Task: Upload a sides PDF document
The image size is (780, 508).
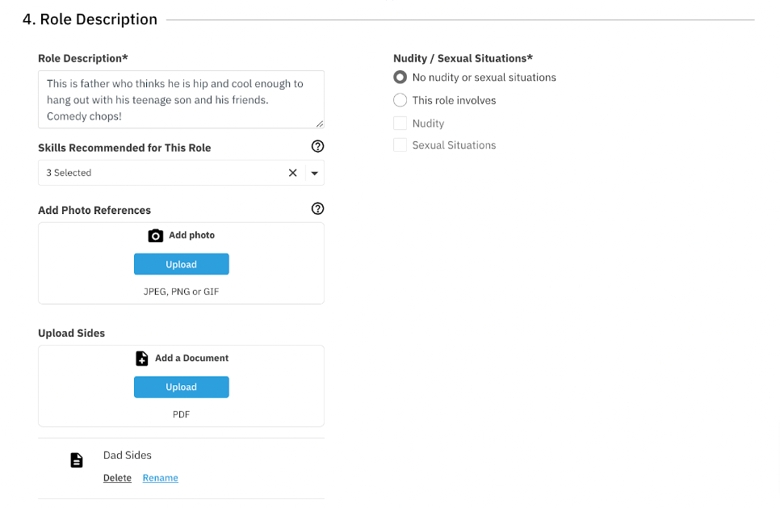Action: [181, 387]
